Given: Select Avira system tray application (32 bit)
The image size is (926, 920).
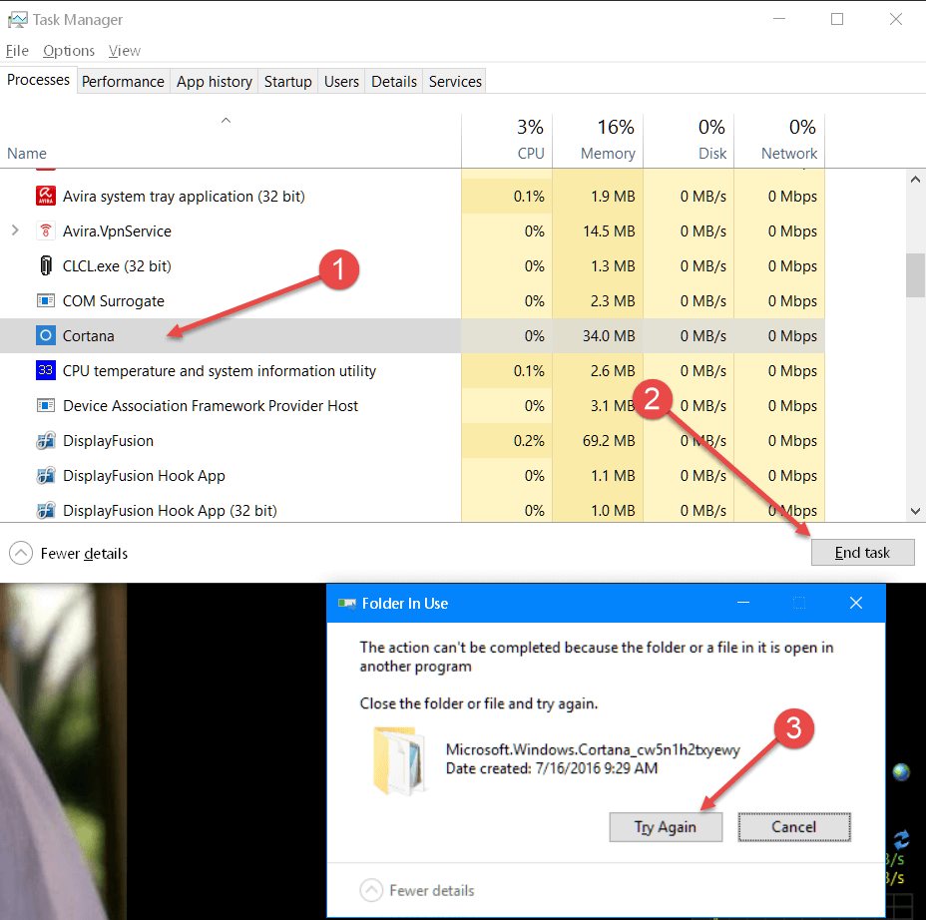Looking at the screenshot, I should tap(184, 196).
